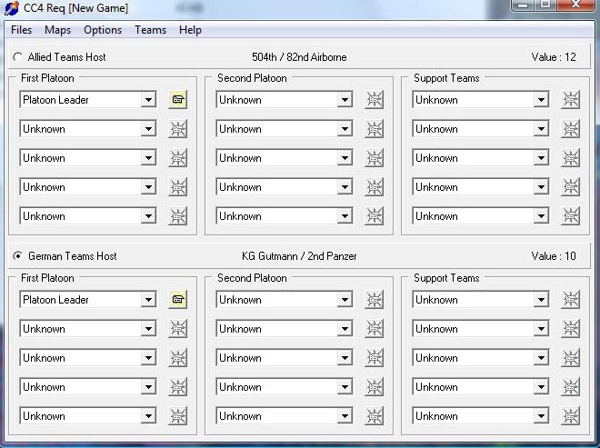Image resolution: width=600 pixels, height=448 pixels.
Task: Select the Allied Teams Host radio button
Action: tap(17, 57)
